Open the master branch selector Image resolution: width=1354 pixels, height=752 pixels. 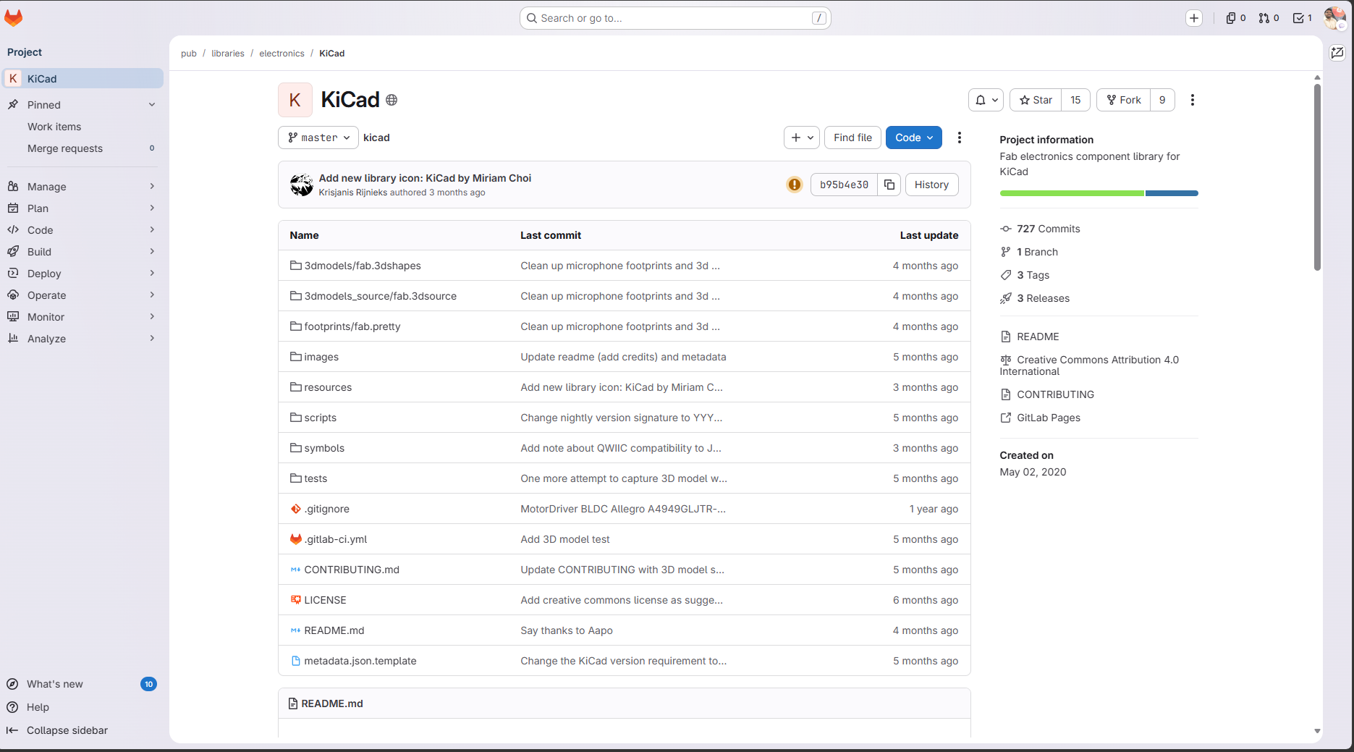click(x=318, y=138)
